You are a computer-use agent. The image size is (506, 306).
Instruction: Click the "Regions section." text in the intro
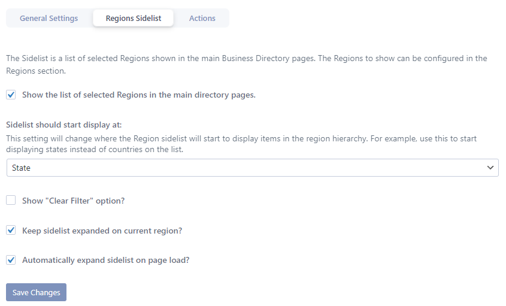(x=36, y=71)
